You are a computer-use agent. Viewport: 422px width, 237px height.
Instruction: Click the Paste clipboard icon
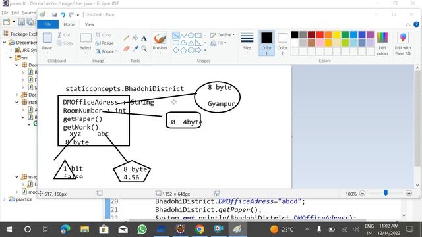pos(47,38)
